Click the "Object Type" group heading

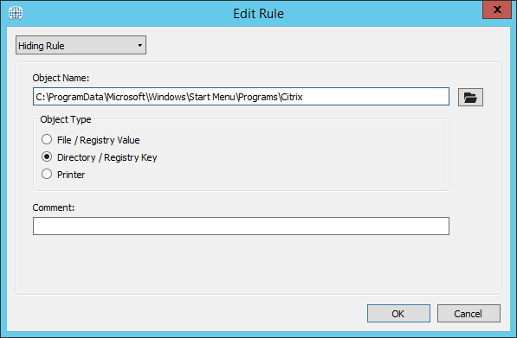tap(66, 119)
